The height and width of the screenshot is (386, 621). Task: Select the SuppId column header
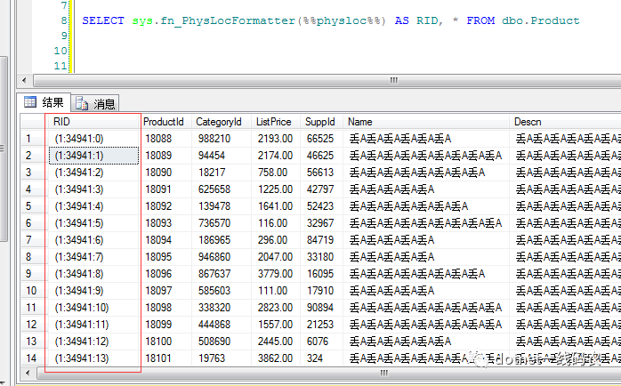click(x=321, y=122)
